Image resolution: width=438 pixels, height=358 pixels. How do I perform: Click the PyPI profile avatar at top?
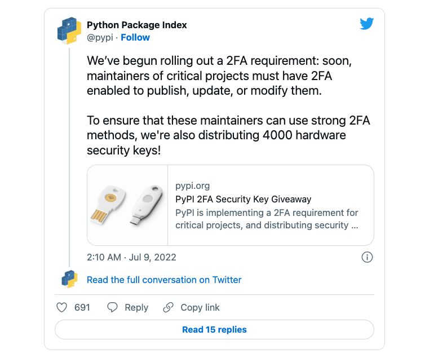tap(69, 31)
